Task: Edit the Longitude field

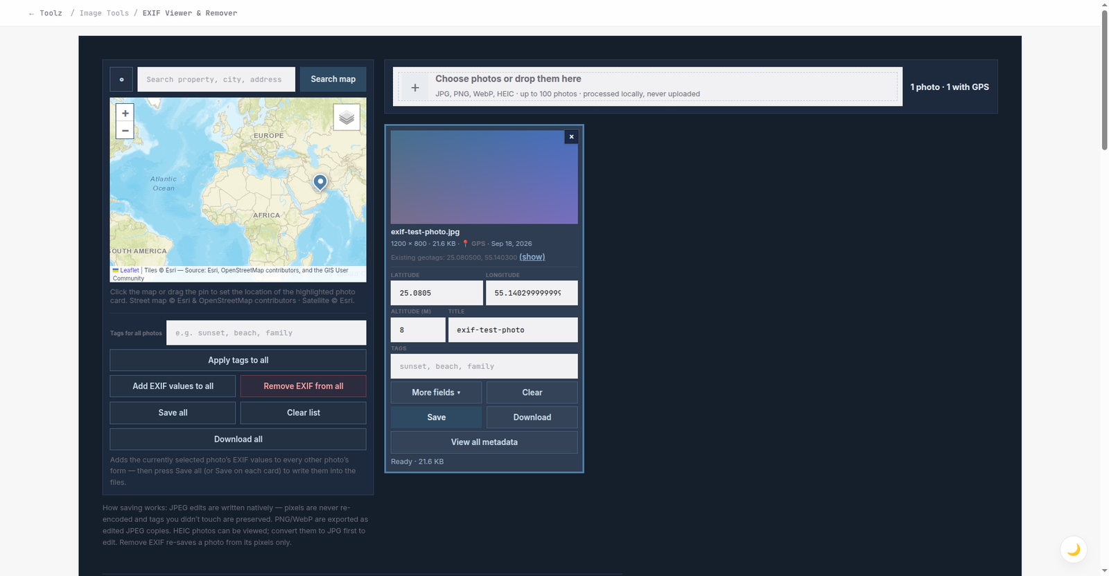Action: pyautogui.click(x=532, y=293)
